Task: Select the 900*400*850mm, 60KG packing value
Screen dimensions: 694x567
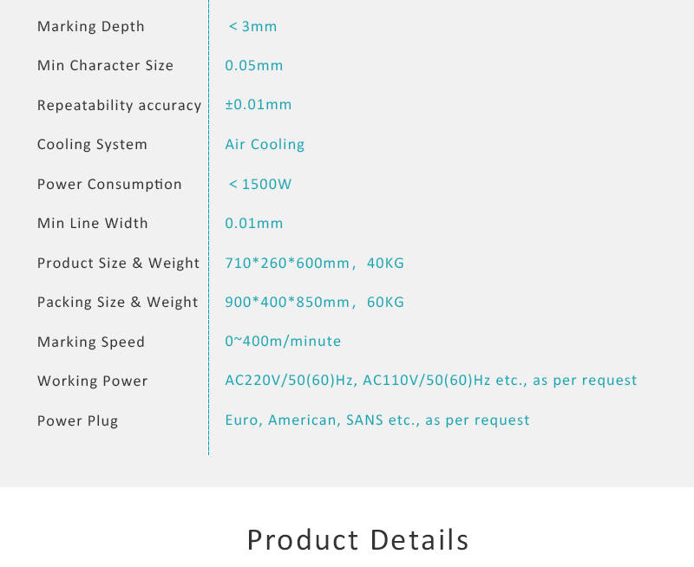Action: coord(314,302)
